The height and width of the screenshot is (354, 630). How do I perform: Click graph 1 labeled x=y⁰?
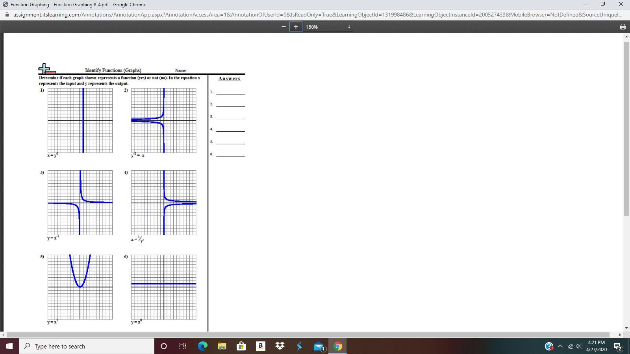pyautogui.click(x=80, y=120)
